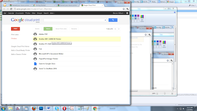Open a new Chrome tab
197x111 pixels.
coord(106,5)
